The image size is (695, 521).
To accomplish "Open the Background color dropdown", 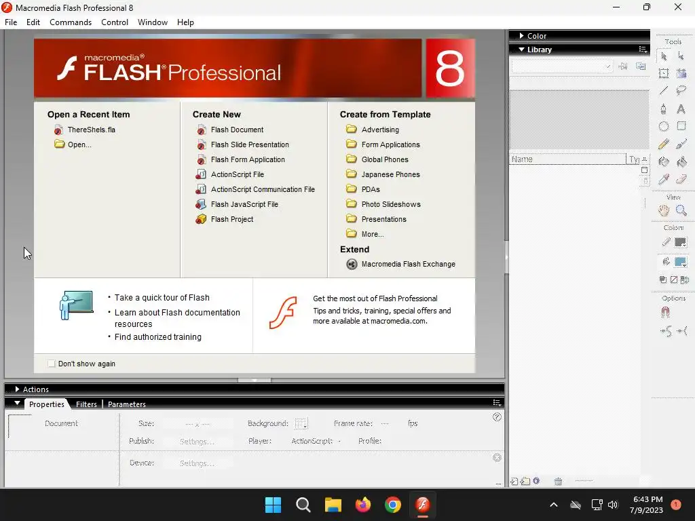I will [301, 423].
